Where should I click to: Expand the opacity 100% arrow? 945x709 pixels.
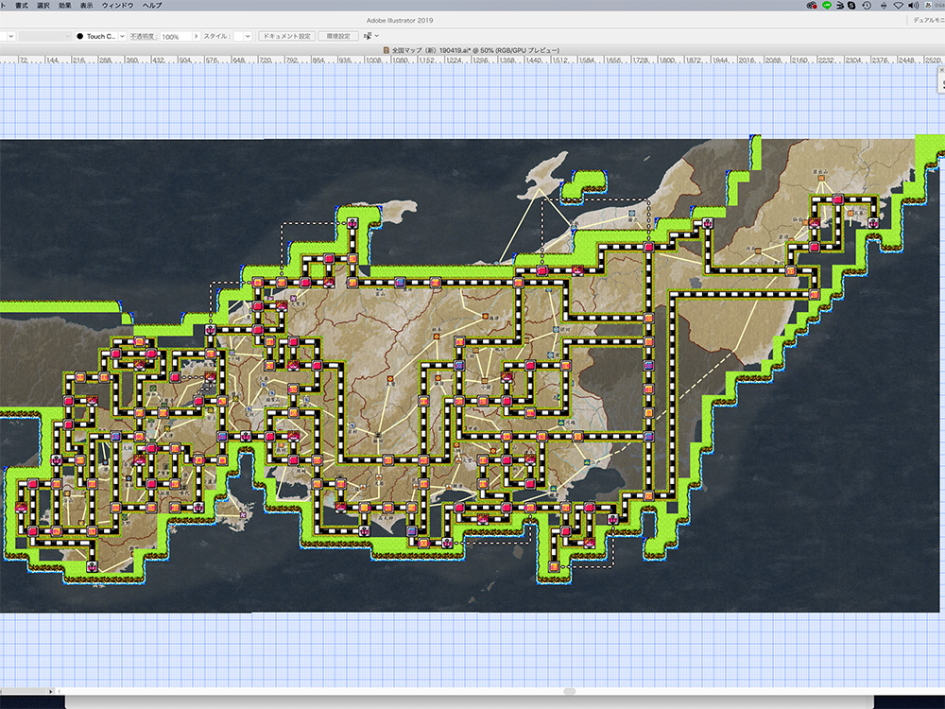tap(196, 36)
